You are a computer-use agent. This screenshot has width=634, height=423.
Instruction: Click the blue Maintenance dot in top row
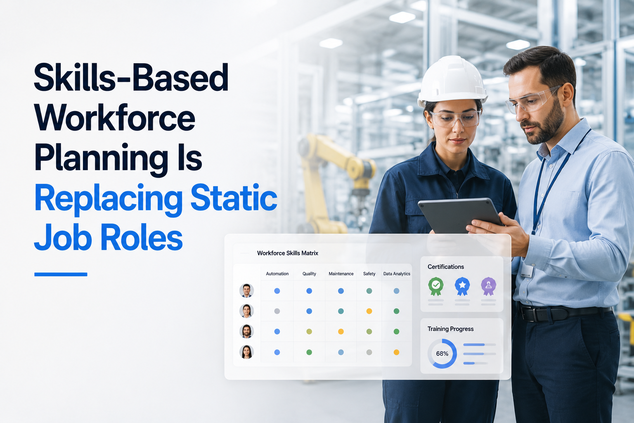[341, 291]
